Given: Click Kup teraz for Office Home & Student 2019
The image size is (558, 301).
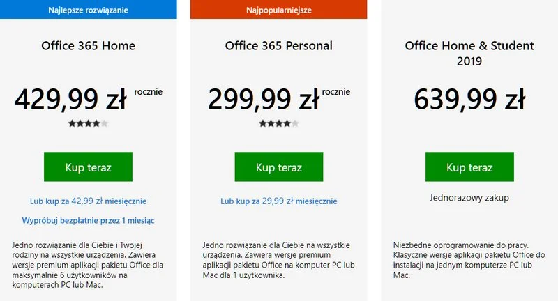Looking at the screenshot, I should 469,167.
